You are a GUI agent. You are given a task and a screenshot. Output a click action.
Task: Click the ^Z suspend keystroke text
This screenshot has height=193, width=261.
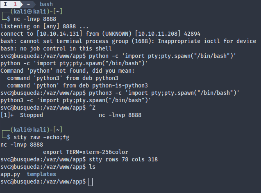point(92,108)
